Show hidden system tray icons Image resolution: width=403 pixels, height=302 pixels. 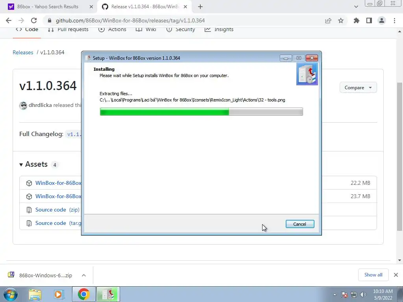click(x=335, y=295)
